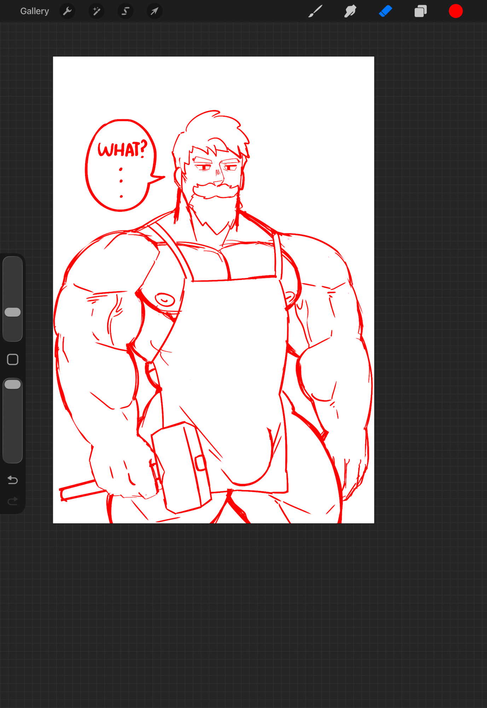Tap the redo arrow in the sidebar
487x708 pixels.
point(13,501)
